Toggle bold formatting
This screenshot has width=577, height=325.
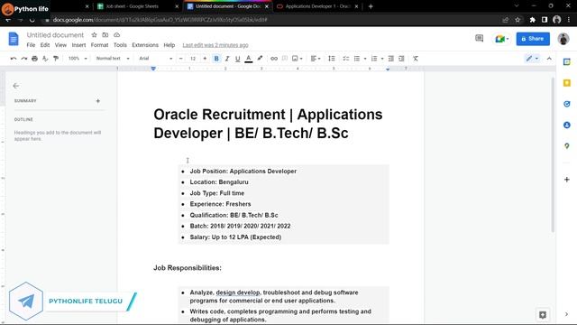(x=216, y=59)
